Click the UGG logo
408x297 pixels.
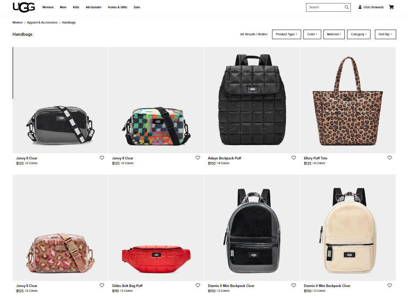click(24, 7)
